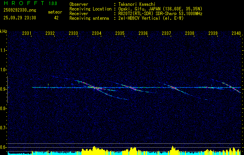Select the file name 2509292330.png
244x155 pixels.
tap(20, 10)
